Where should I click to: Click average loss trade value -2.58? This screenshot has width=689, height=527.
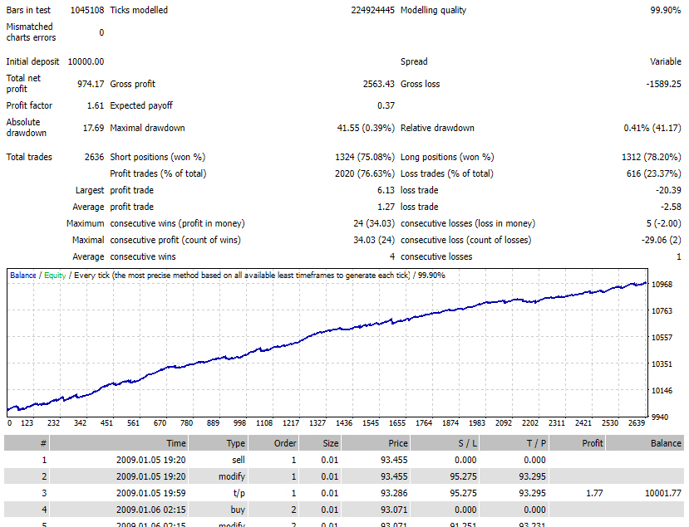point(671,207)
